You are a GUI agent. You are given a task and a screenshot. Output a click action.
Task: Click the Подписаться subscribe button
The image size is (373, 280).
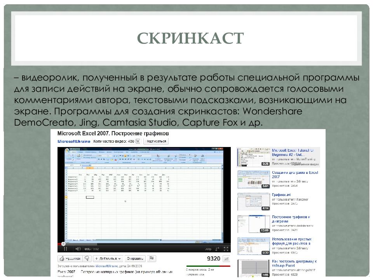(156, 141)
